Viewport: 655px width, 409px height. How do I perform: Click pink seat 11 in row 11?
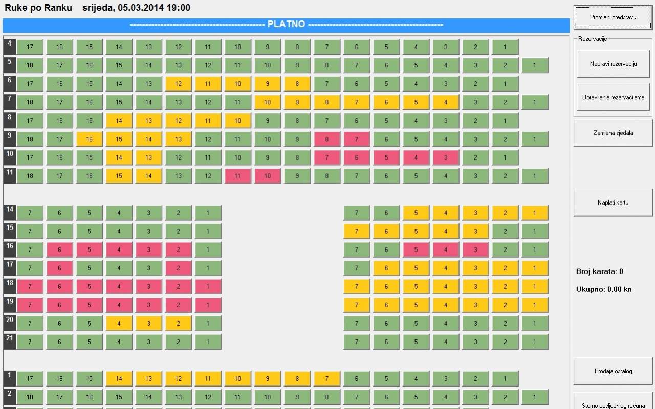click(237, 176)
